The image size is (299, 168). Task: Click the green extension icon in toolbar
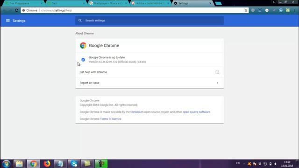click(288, 10)
